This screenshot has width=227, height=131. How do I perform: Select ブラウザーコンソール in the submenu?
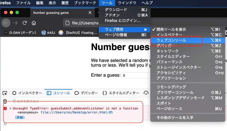(188, 92)
